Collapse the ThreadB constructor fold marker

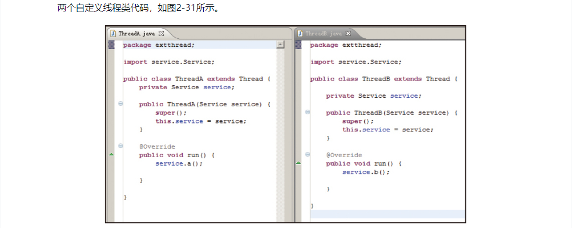tap(308, 112)
